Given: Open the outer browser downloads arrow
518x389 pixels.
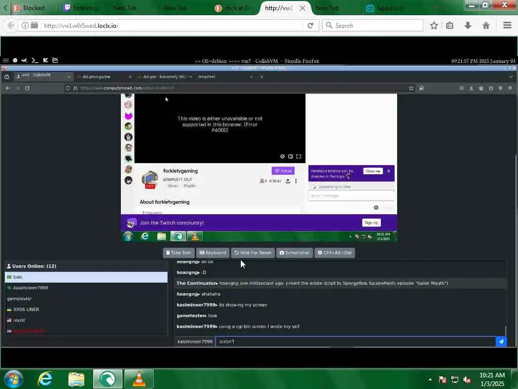Looking at the screenshot, I should point(468,25).
